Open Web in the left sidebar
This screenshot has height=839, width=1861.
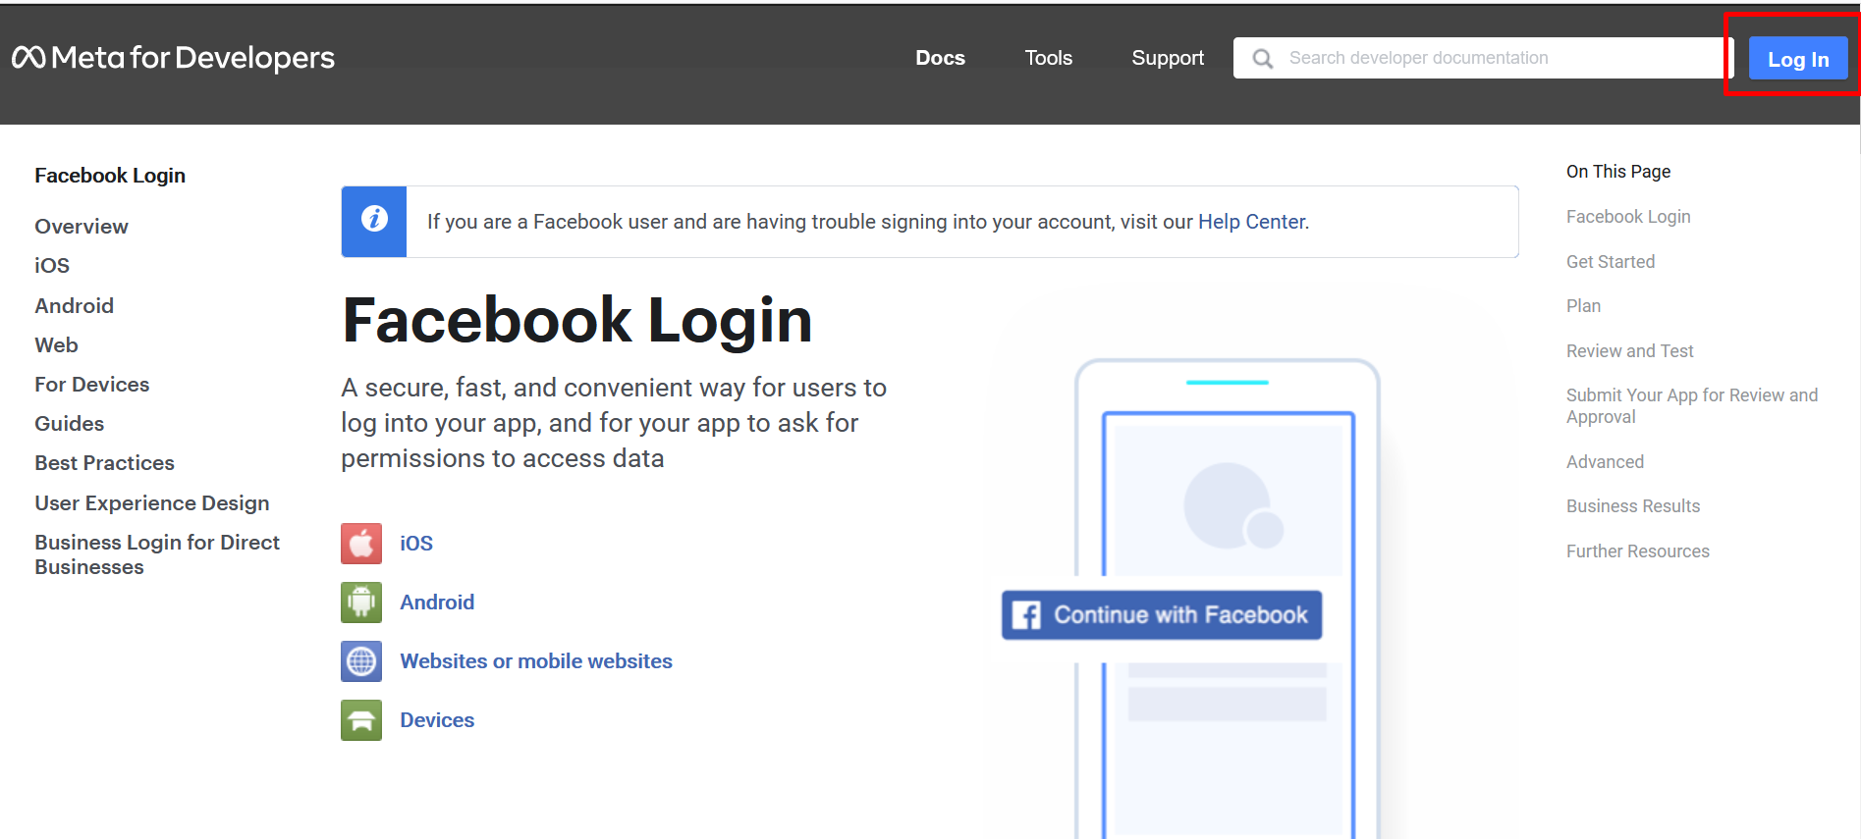(x=56, y=345)
